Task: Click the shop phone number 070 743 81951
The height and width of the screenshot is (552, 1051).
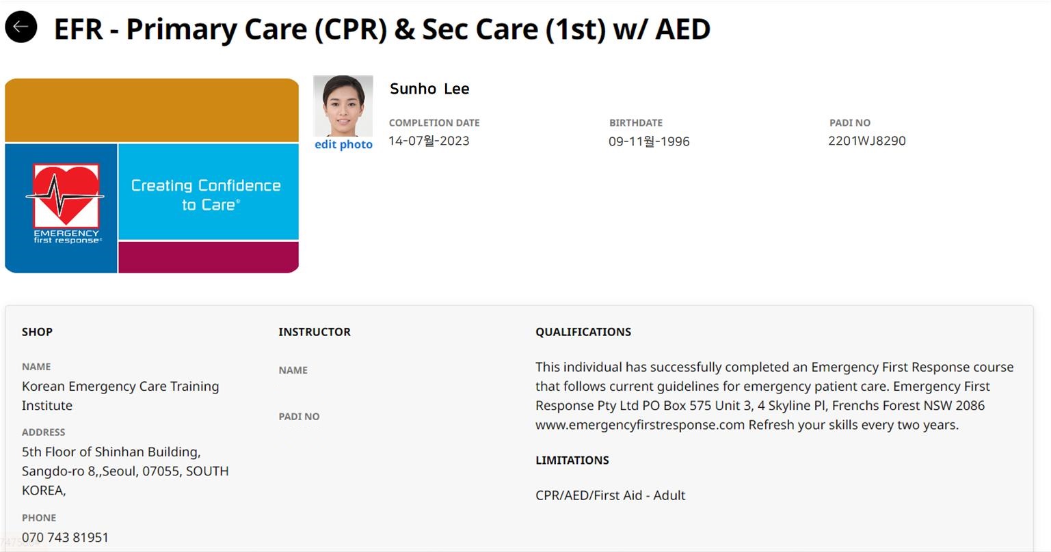Action: tap(65, 537)
